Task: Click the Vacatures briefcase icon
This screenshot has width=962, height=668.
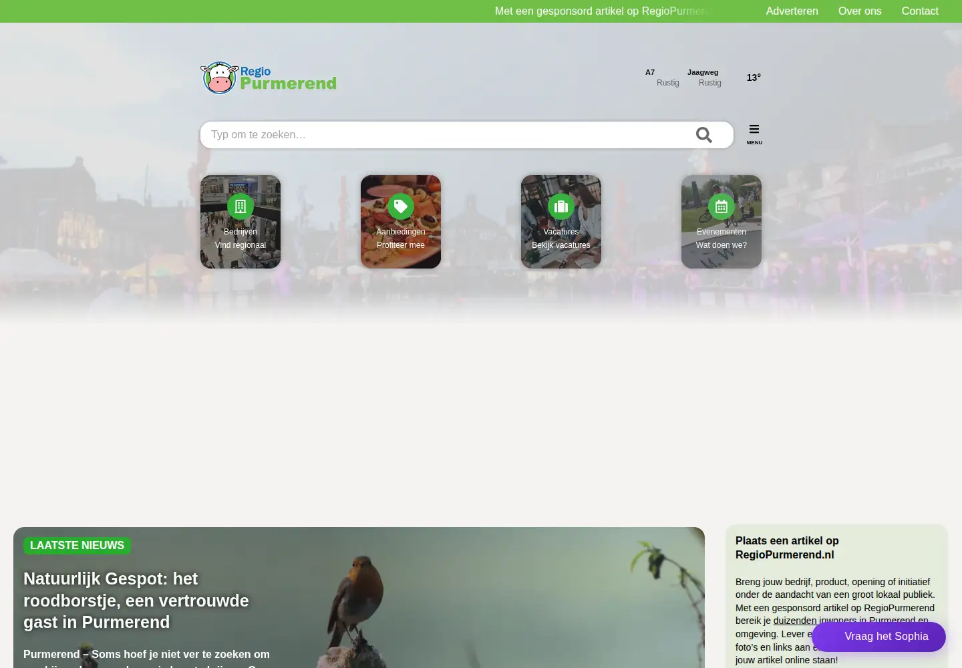Action: [561, 206]
